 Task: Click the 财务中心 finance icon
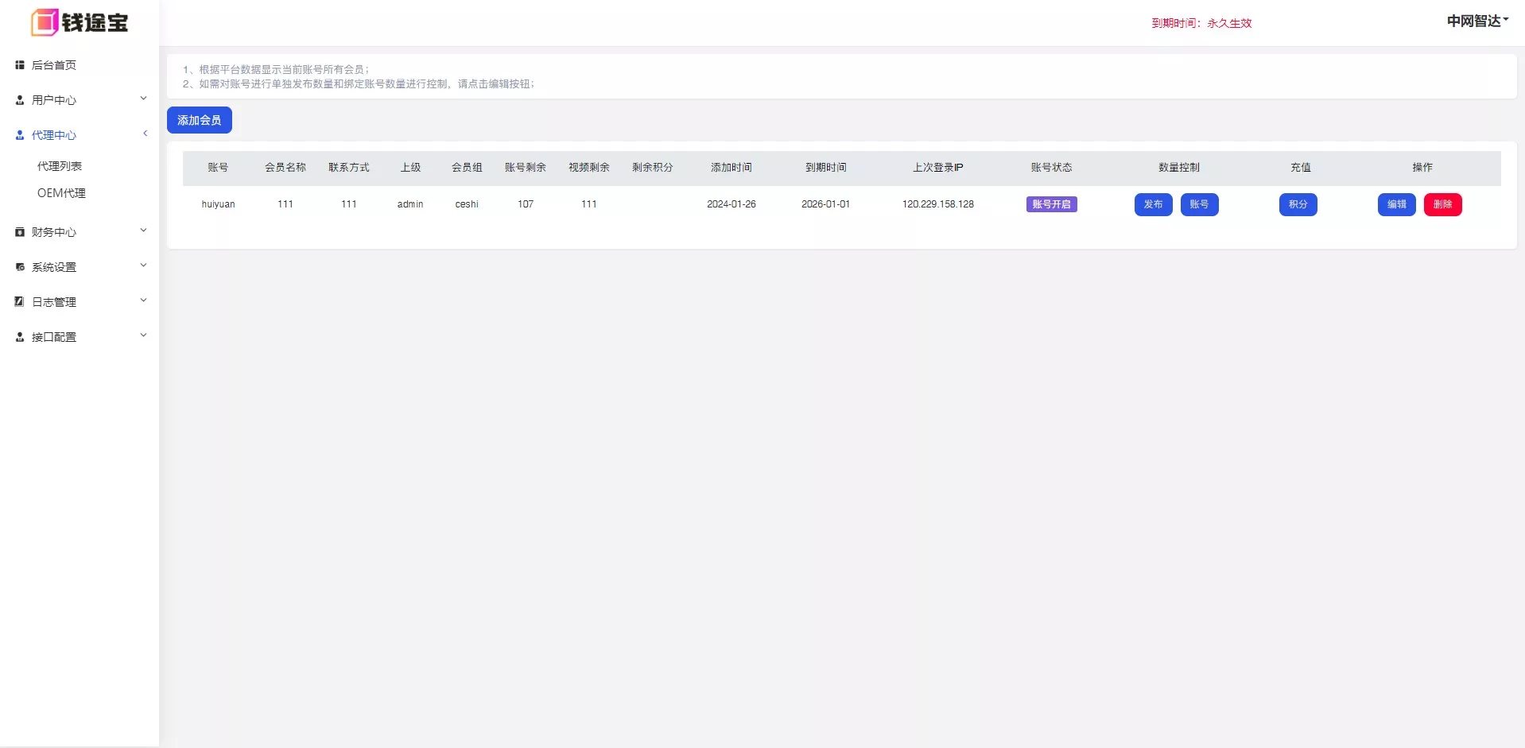[x=20, y=232]
